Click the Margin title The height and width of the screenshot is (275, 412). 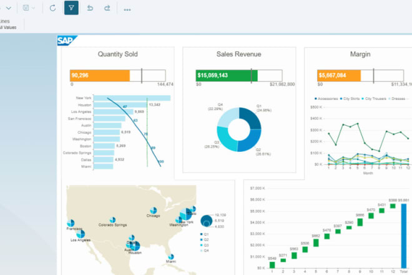pyautogui.click(x=360, y=54)
